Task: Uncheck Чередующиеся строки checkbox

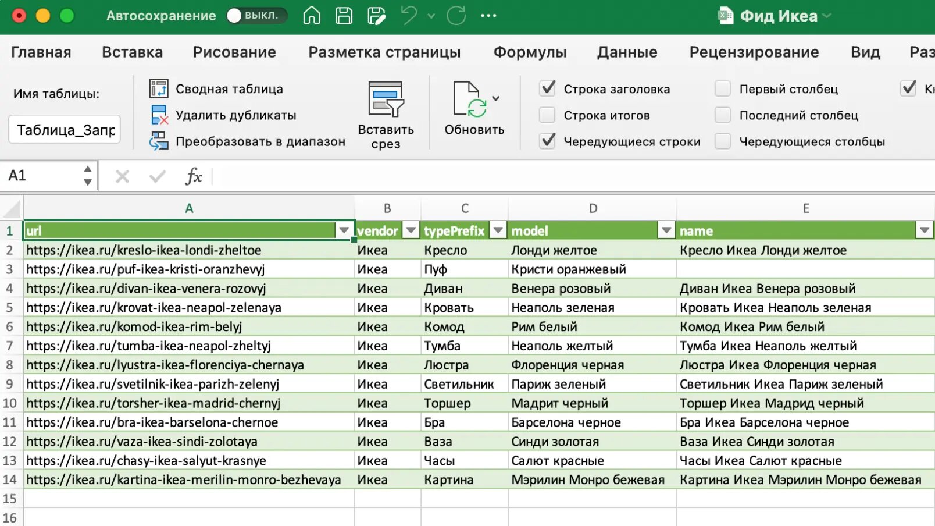Action: tap(547, 141)
